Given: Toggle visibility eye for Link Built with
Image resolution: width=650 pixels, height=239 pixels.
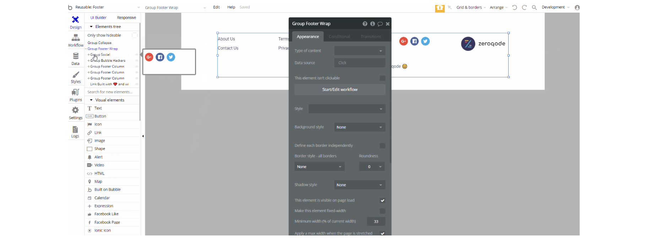Looking at the screenshot, I should [x=137, y=84].
